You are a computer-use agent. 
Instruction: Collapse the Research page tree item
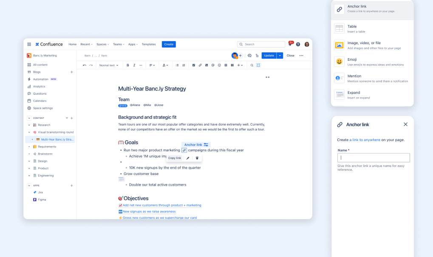29,125
